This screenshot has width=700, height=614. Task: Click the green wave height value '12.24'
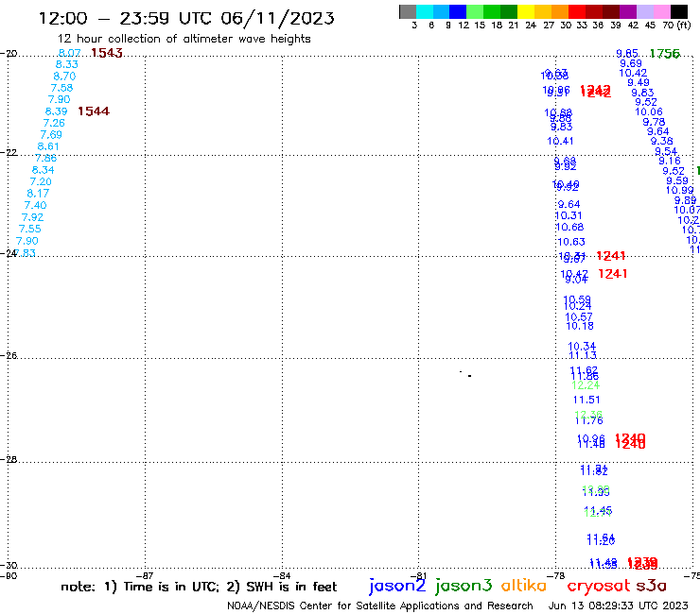coord(586,385)
